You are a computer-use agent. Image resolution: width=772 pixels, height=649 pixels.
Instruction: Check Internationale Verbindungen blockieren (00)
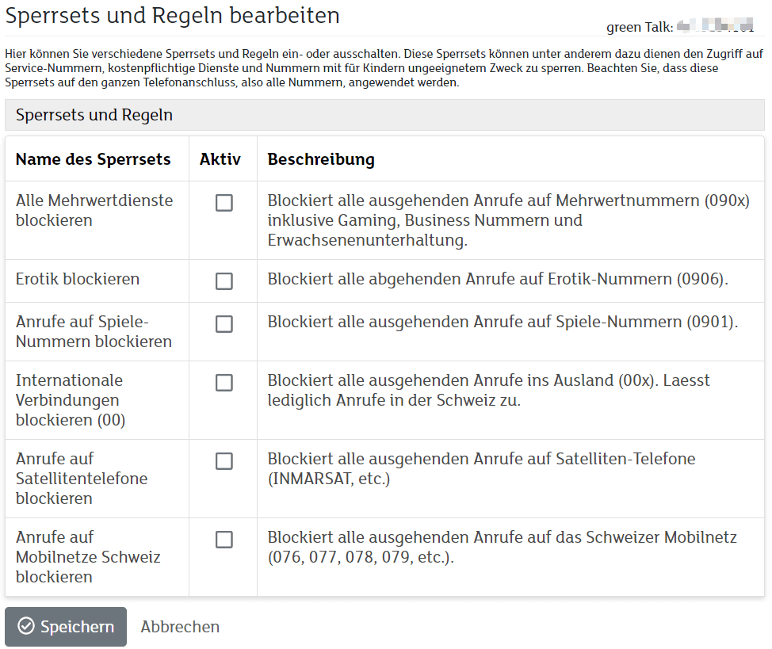click(224, 383)
